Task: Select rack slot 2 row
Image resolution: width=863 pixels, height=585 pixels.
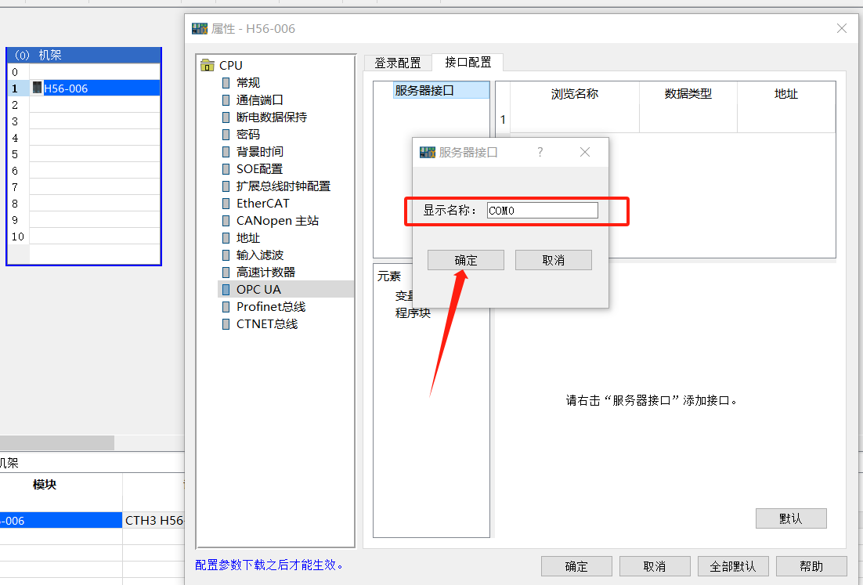Action: click(84, 105)
